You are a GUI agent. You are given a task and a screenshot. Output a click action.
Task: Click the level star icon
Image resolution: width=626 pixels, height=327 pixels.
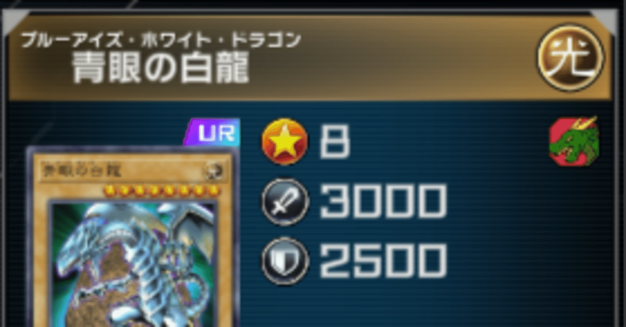tap(285, 142)
